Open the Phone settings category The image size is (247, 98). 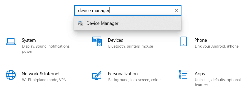pos(200,40)
